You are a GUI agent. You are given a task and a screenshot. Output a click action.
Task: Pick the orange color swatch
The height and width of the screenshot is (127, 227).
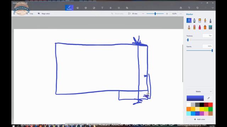coord(189,109)
